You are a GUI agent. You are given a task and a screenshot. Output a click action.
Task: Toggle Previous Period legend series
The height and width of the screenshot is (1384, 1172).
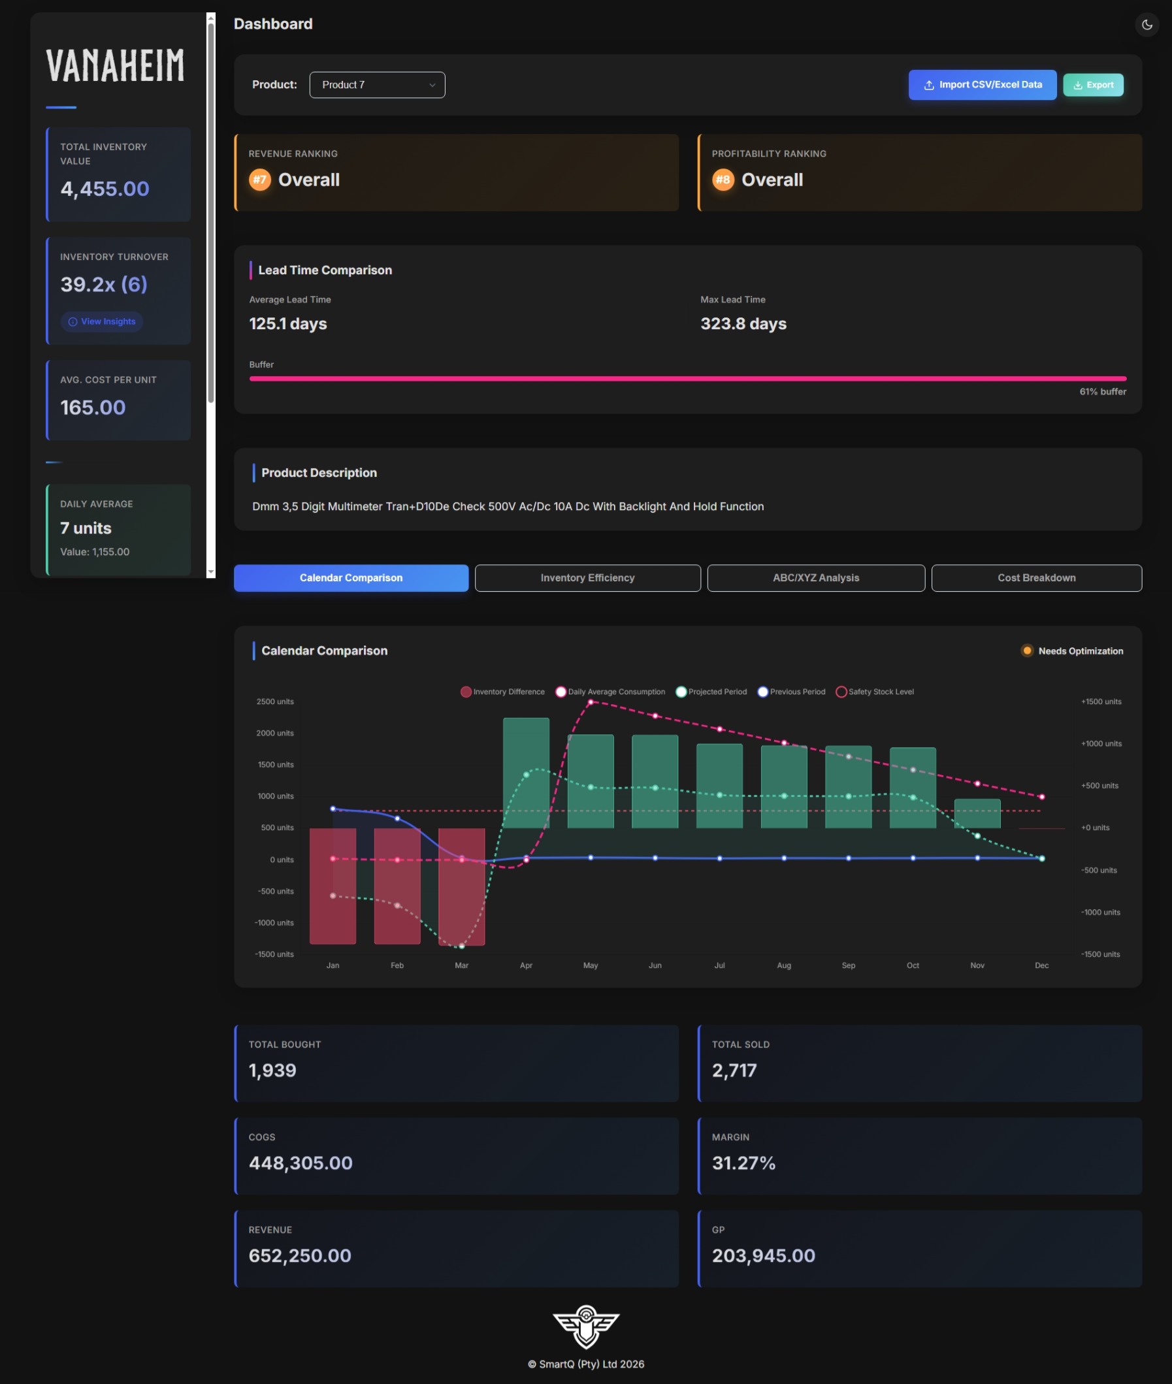coord(791,692)
